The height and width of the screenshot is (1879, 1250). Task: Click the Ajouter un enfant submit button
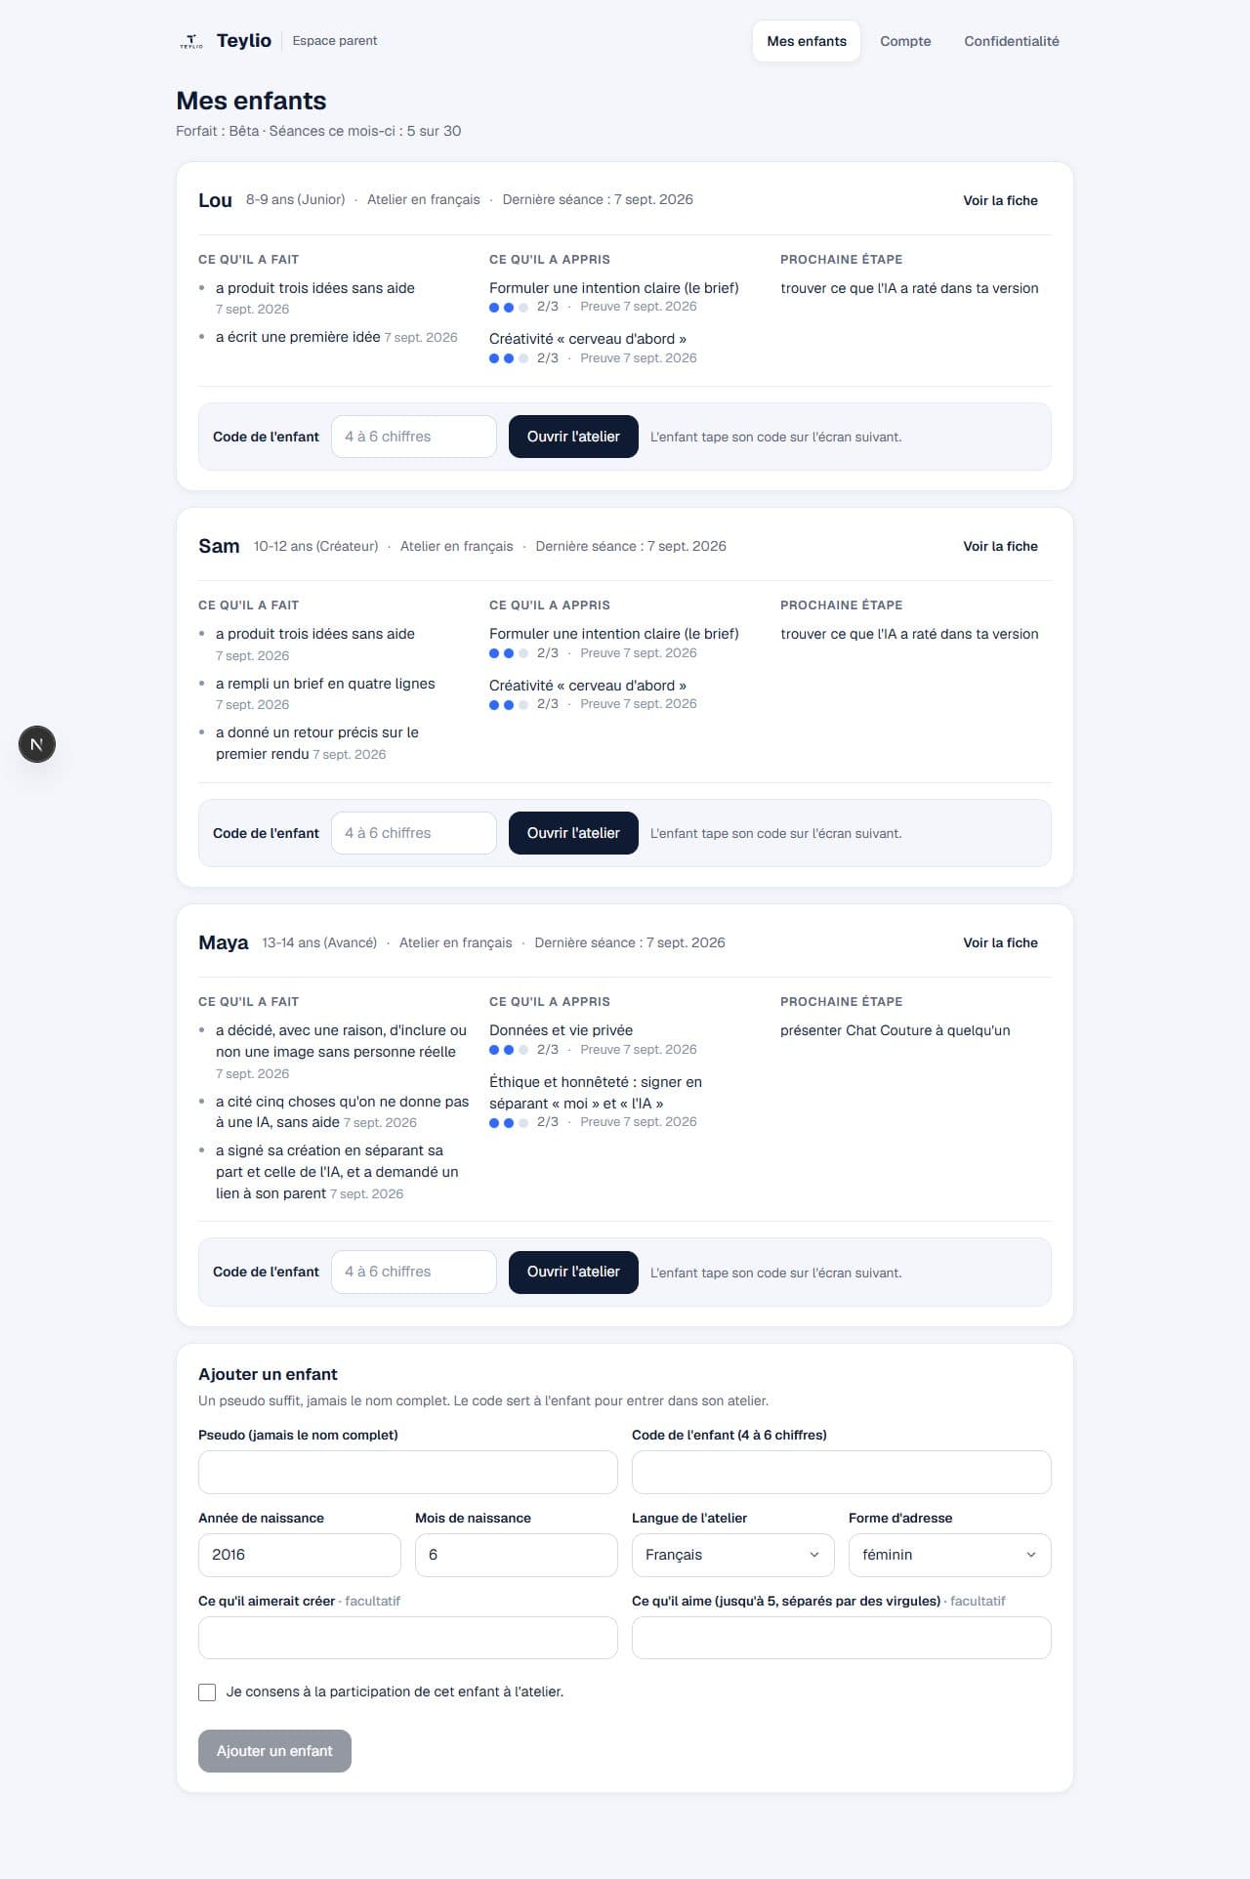coord(274,1751)
